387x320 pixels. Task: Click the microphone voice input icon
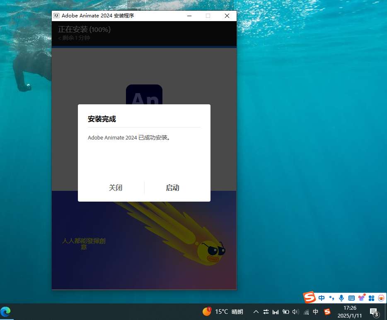click(341, 298)
